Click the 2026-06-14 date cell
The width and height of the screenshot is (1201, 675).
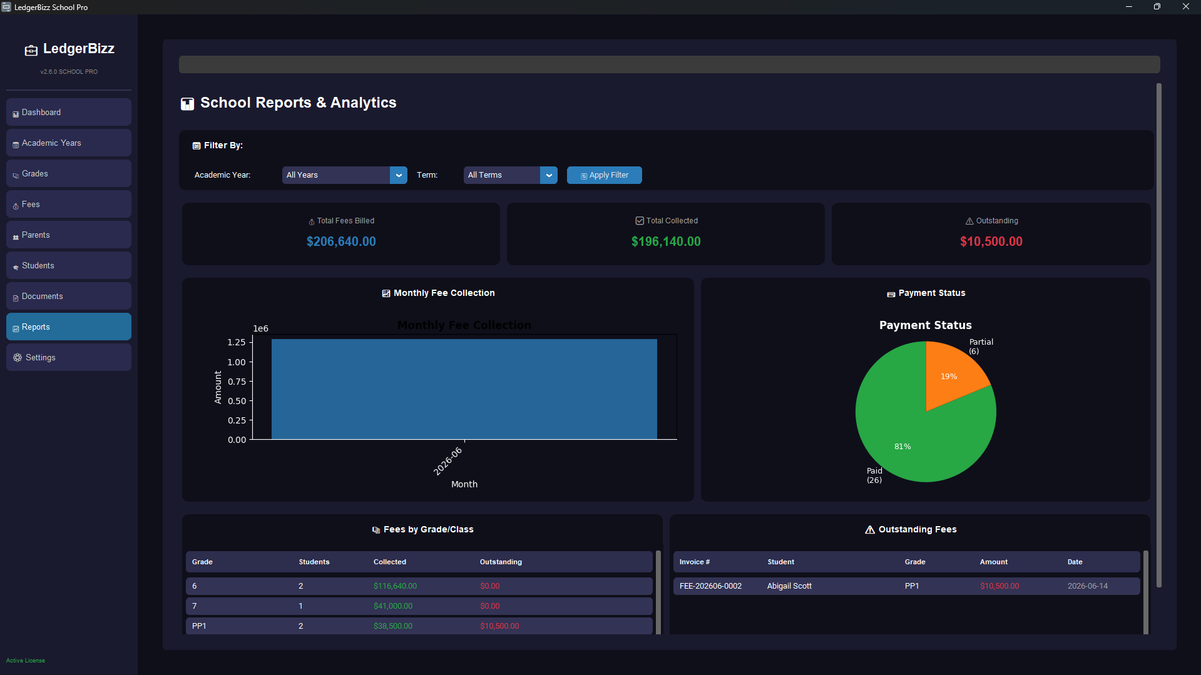[1088, 586]
